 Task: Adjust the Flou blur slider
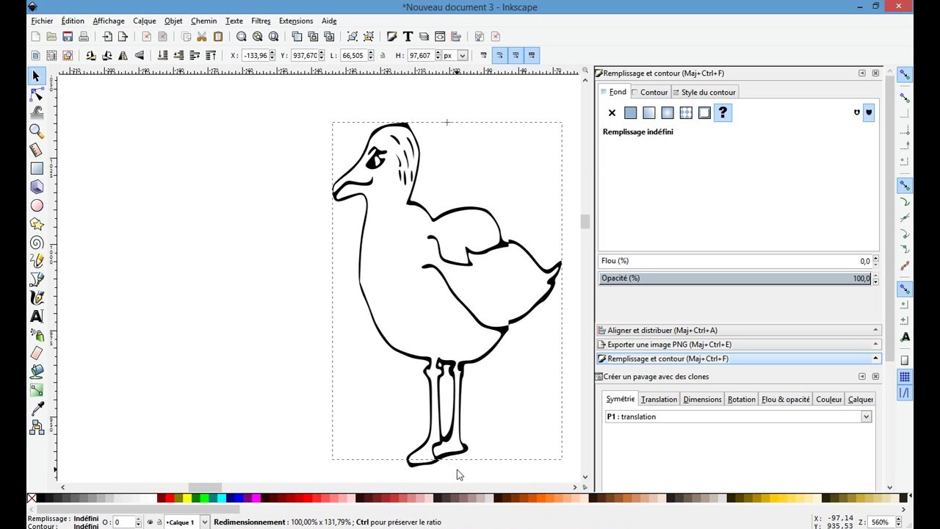tap(734, 261)
